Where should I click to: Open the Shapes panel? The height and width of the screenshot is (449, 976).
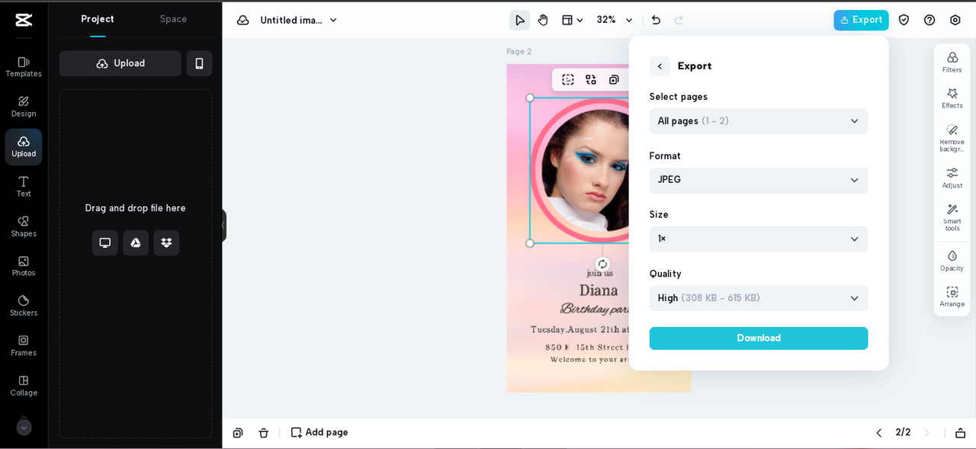click(x=24, y=226)
